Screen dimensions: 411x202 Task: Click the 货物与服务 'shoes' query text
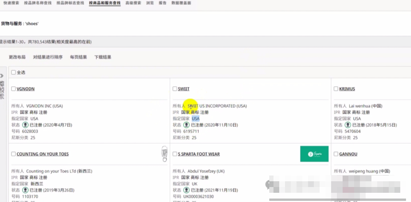click(x=20, y=23)
